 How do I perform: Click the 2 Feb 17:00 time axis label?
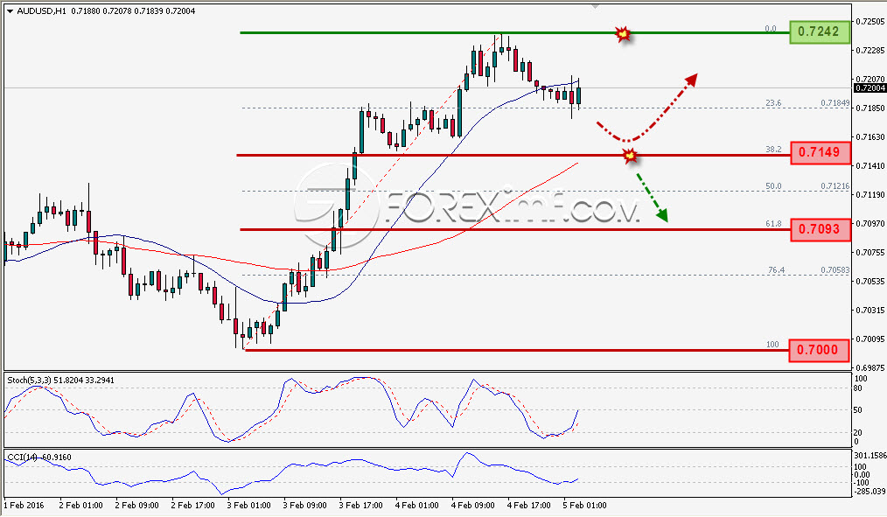click(193, 505)
